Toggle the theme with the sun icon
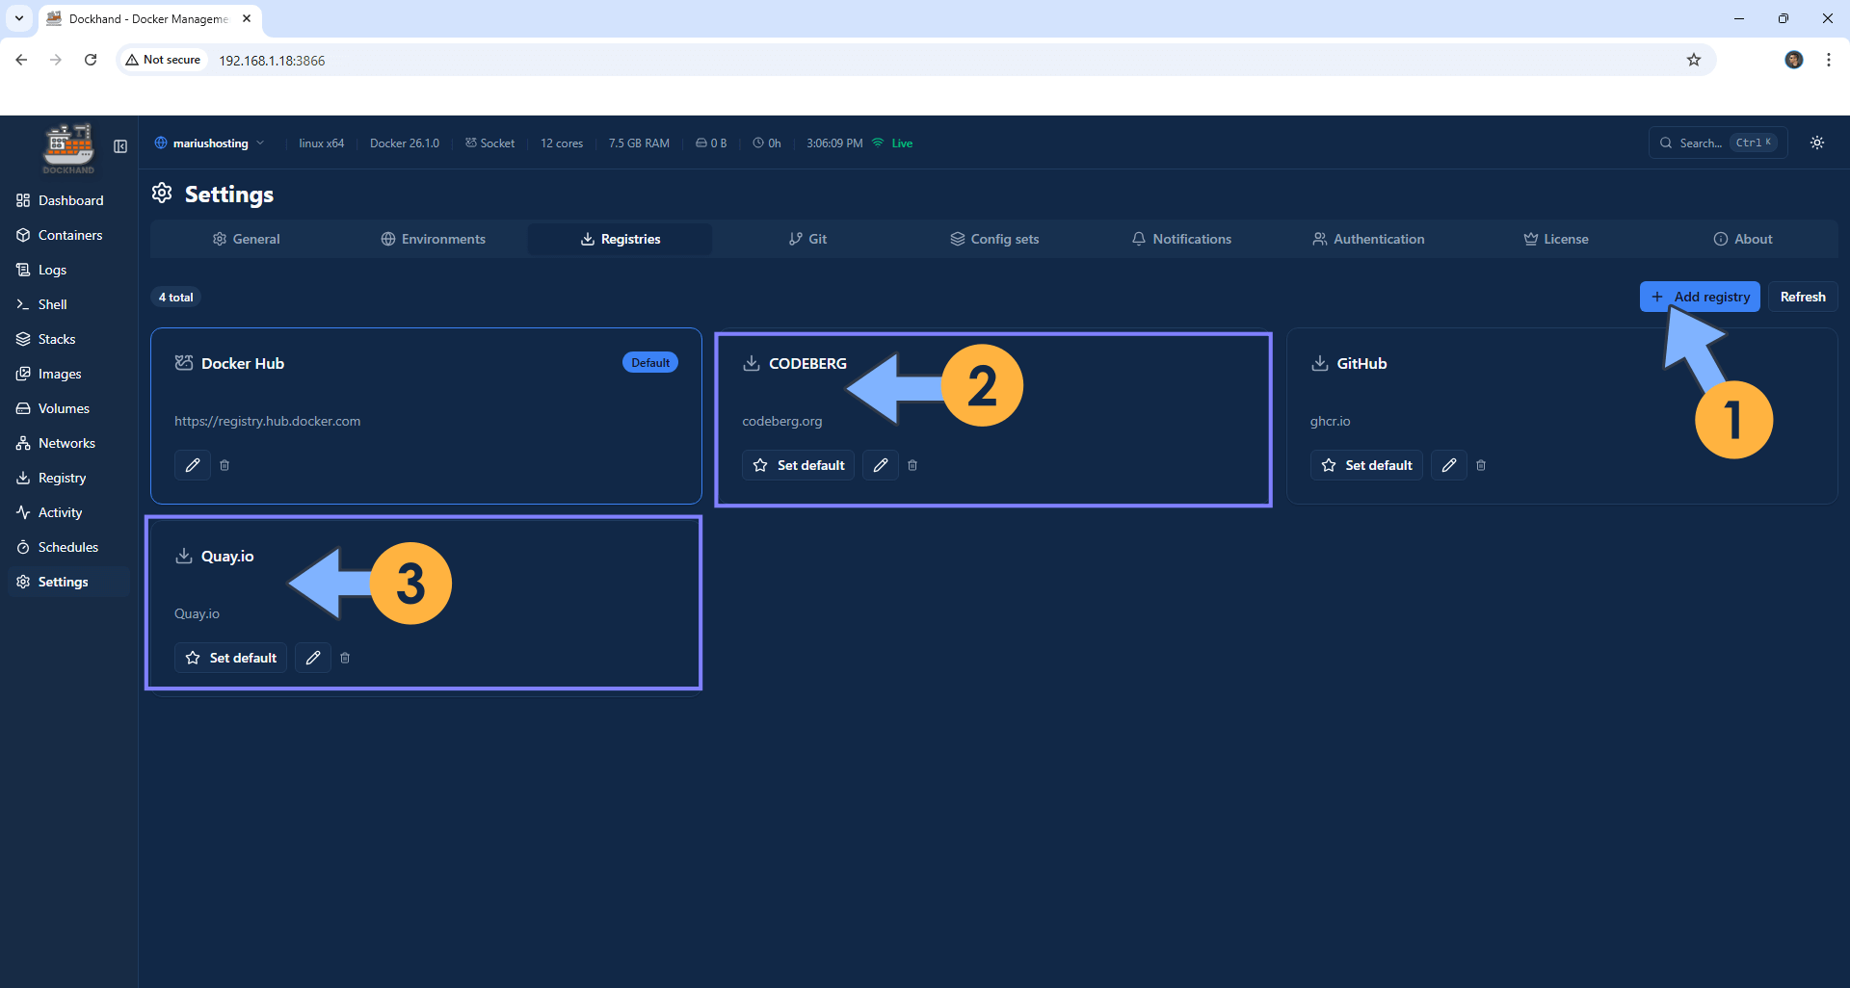This screenshot has width=1850, height=988. tap(1816, 143)
